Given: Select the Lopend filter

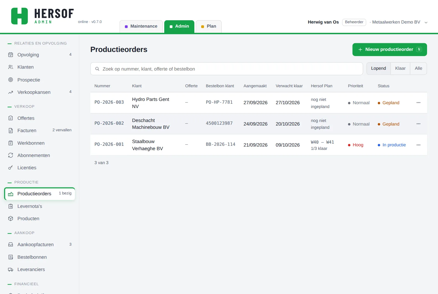Looking at the screenshot, I should [379, 68].
